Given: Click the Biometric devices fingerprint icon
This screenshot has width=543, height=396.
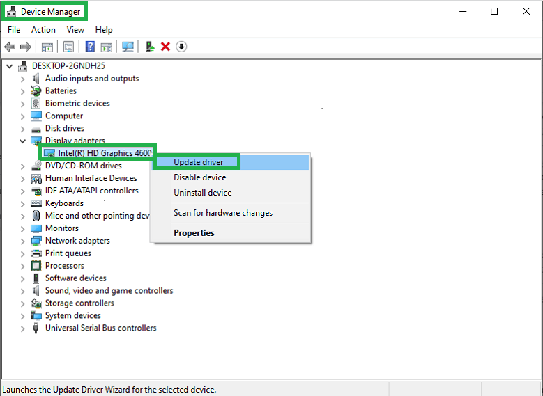Looking at the screenshot, I should point(36,104).
